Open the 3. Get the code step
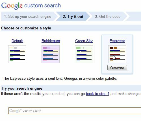The image size is (141, 121). click(108, 16)
